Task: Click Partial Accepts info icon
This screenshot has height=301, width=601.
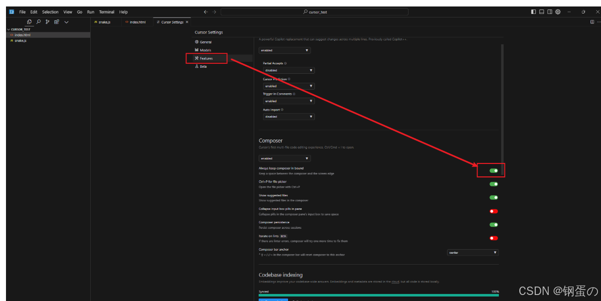Action: pyautogui.click(x=285, y=63)
